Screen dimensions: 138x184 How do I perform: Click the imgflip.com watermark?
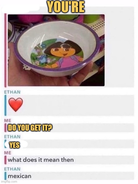click(x=9, y=182)
